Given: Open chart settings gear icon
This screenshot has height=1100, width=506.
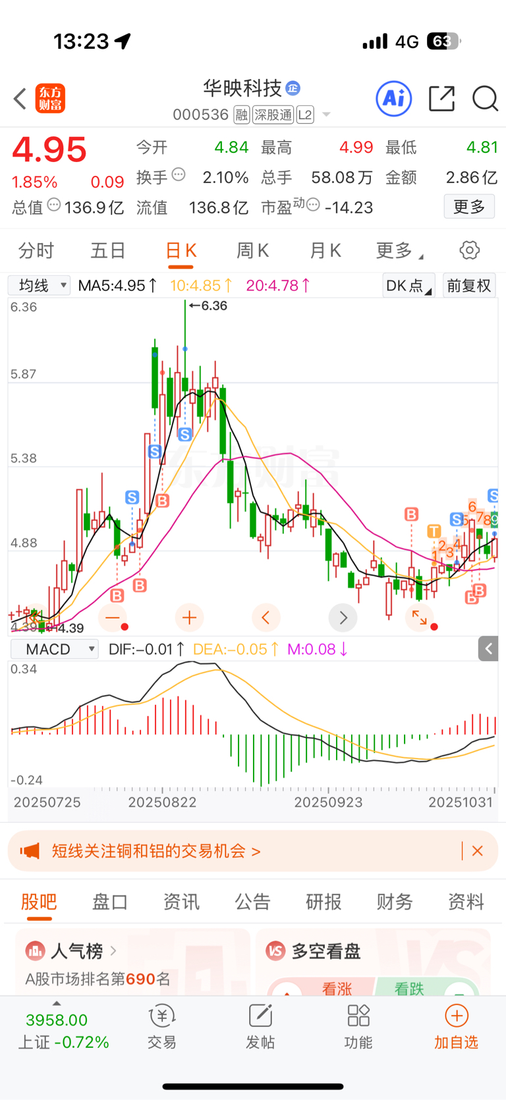Looking at the screenshot, I should 469,250.
